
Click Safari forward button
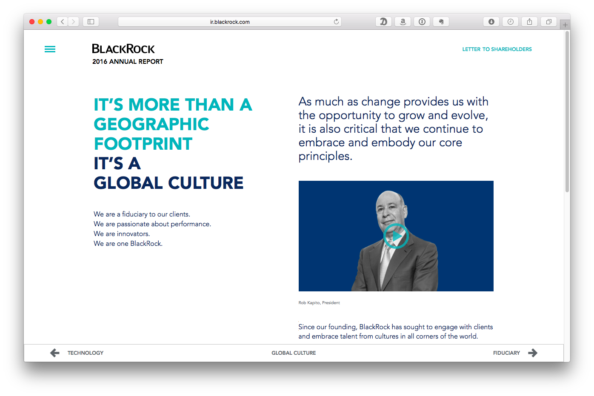pyautogui.click(x=74, y=22)
